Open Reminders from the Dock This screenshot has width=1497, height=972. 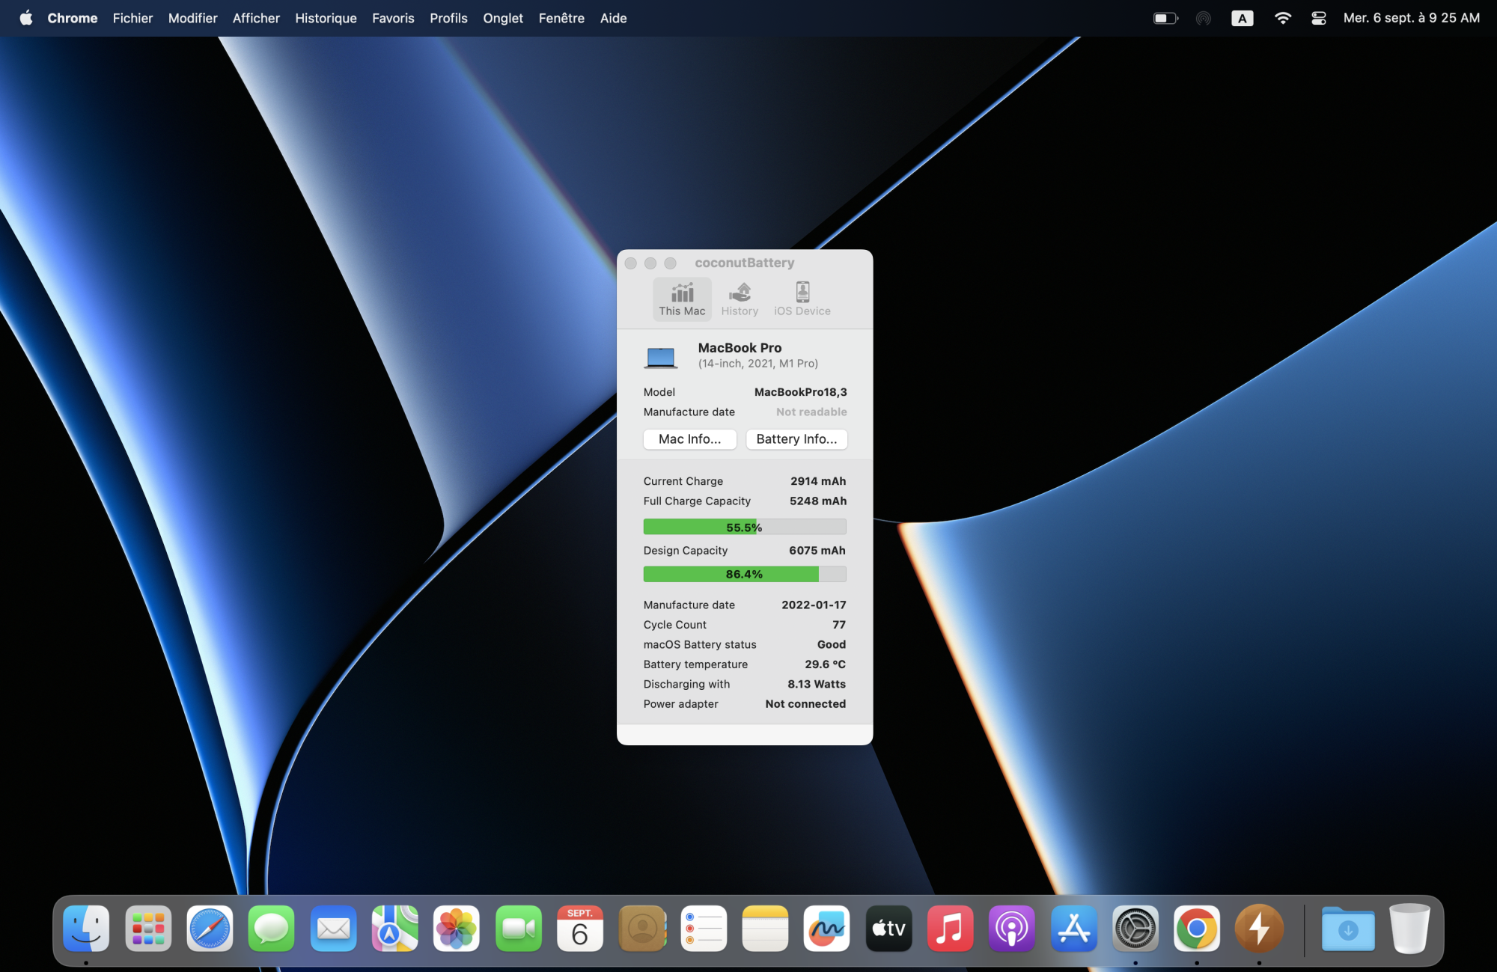(x=704, y=929)
